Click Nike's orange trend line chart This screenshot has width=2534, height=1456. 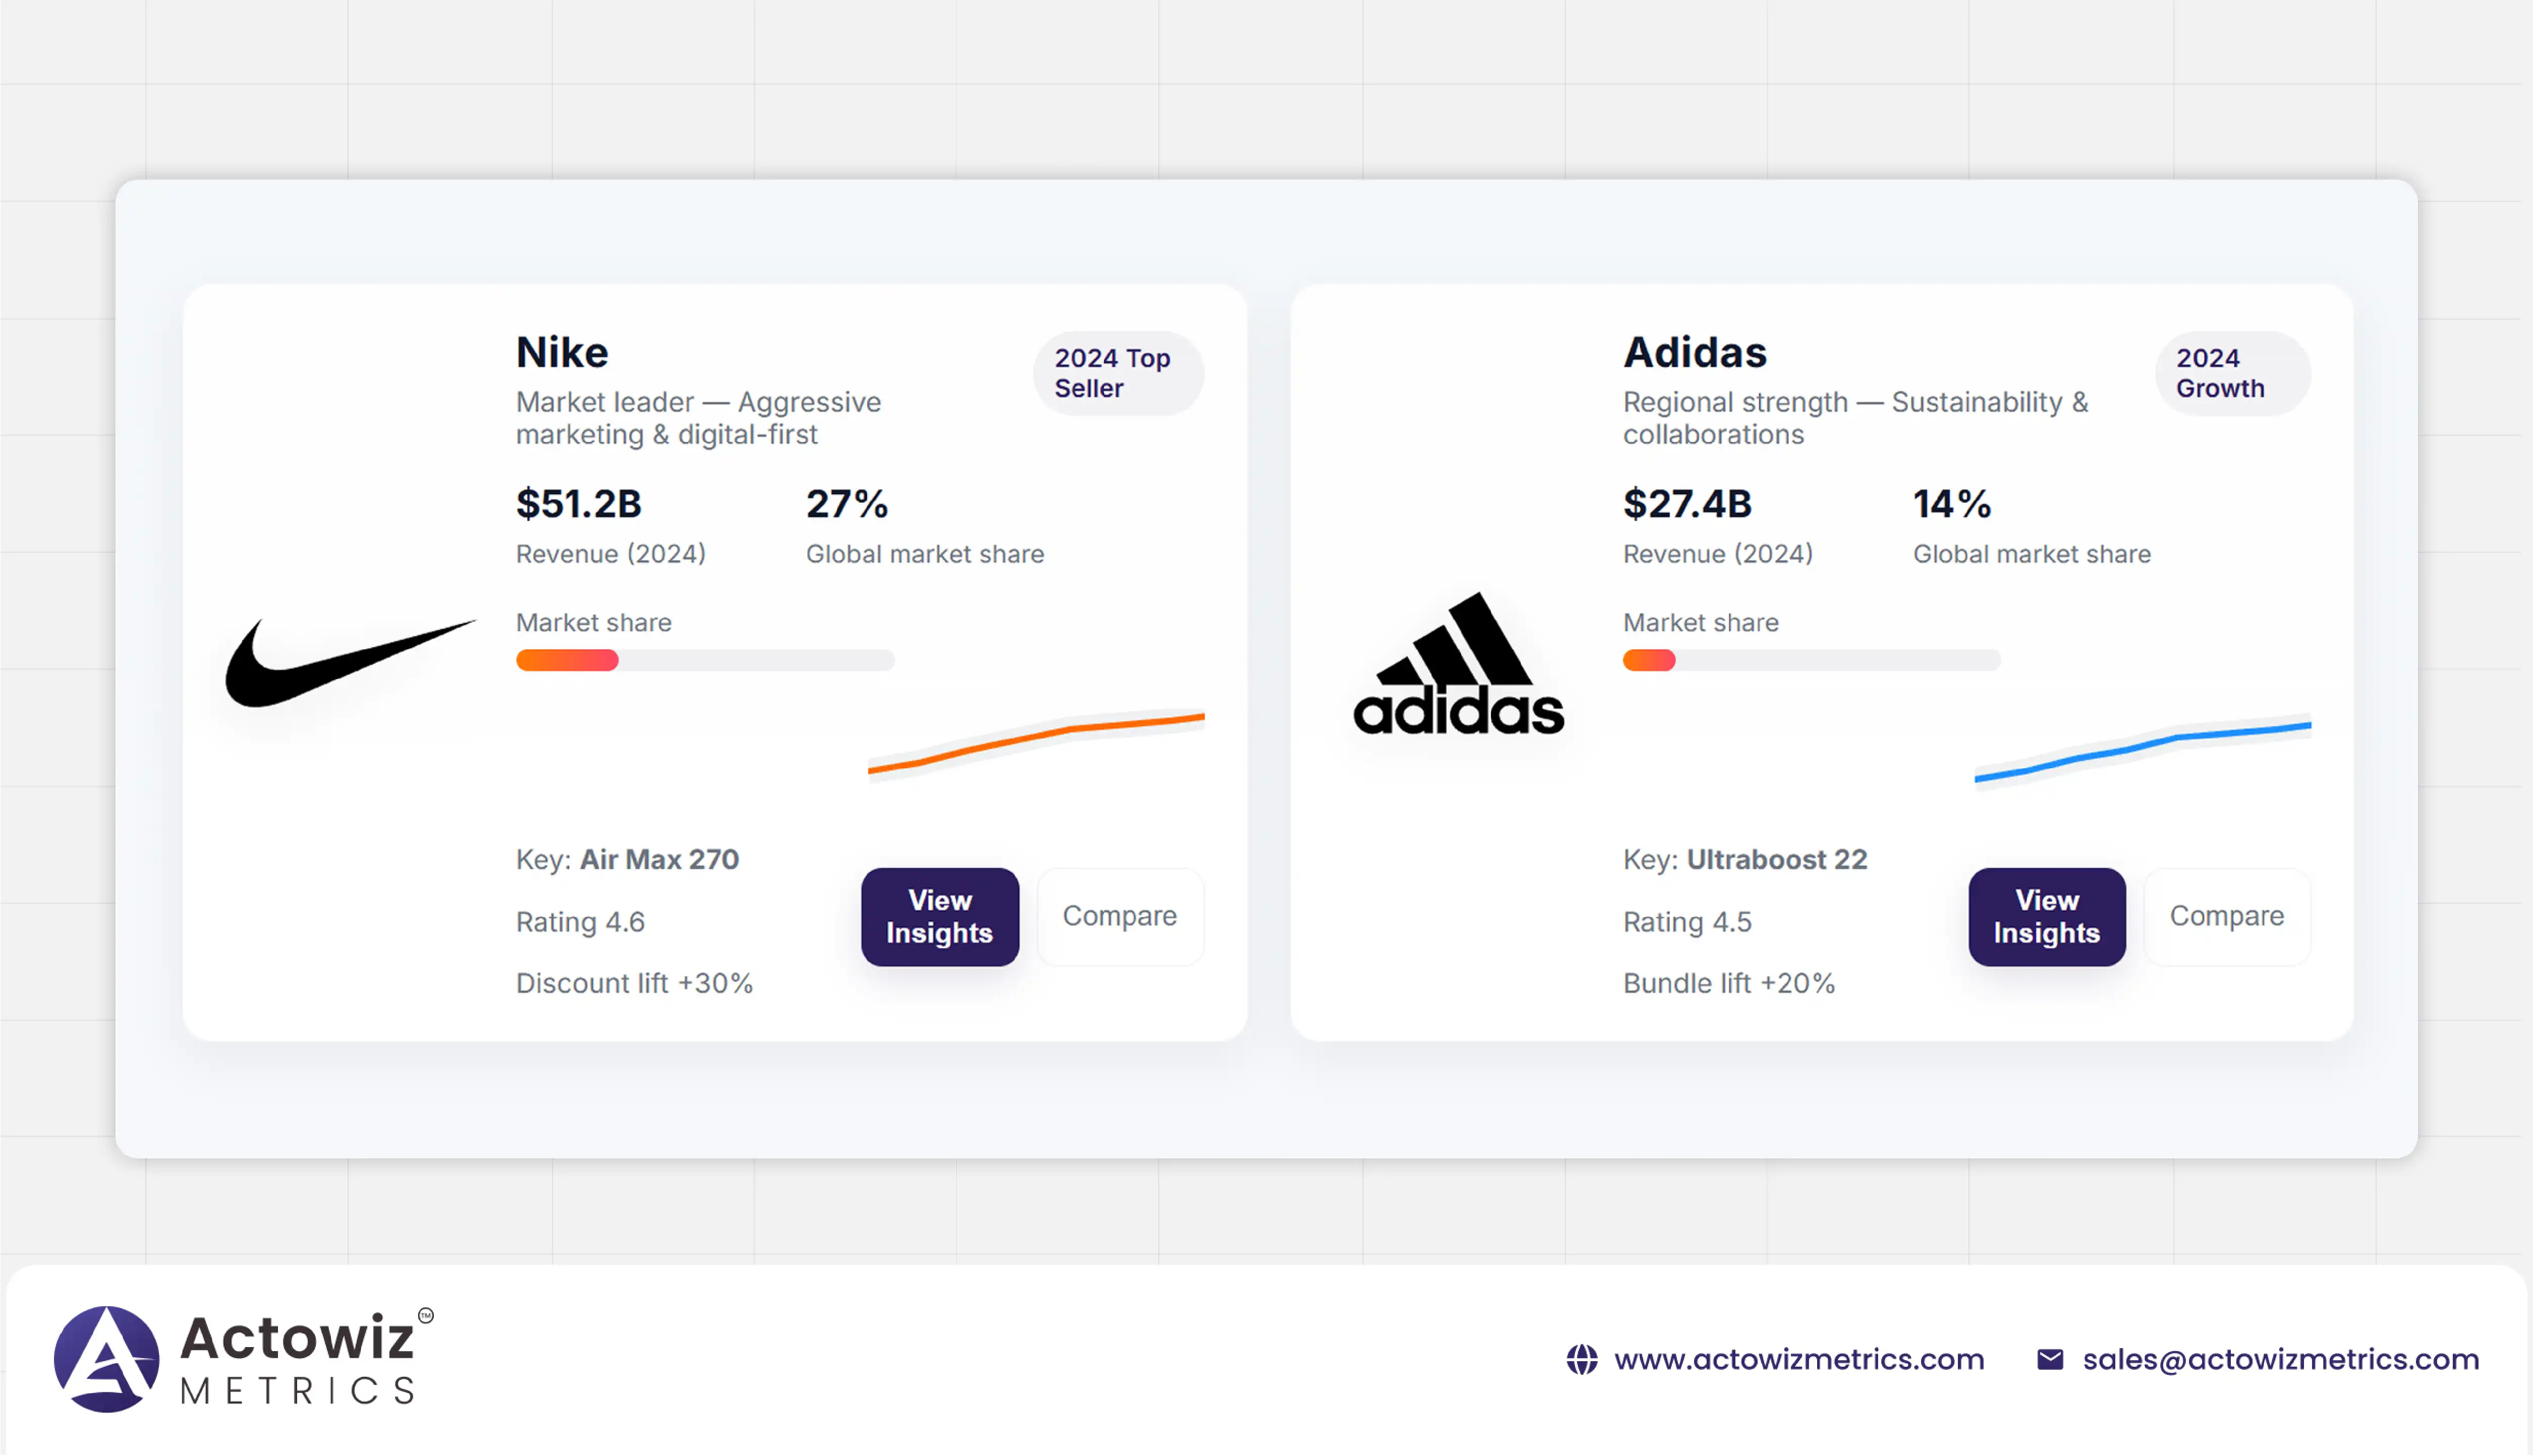coord(1036,741)
